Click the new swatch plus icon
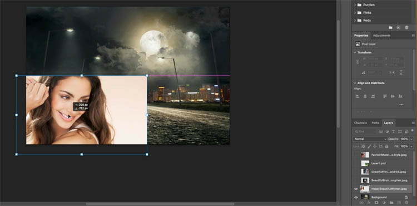417x206 pixels. coord(399,27)
